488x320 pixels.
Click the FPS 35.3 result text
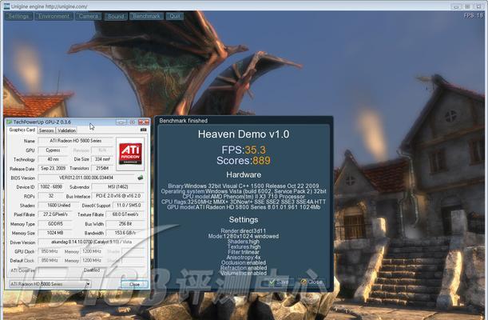(244, 150)
